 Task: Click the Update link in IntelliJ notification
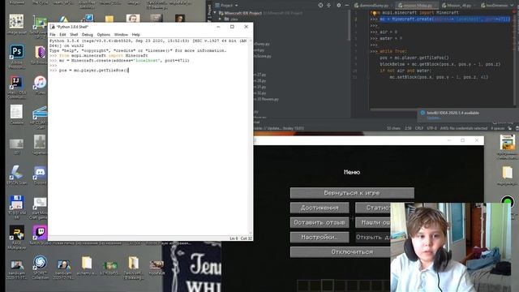tap(433, 118)
